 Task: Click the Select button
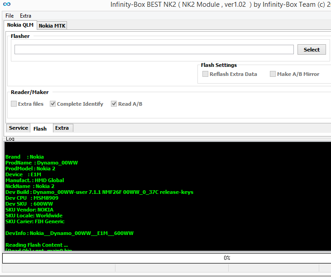[312, 50]
